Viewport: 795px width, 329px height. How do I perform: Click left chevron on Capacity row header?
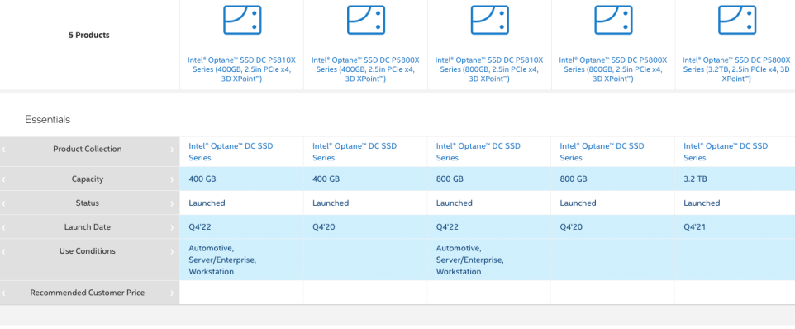tap(4, 179)
